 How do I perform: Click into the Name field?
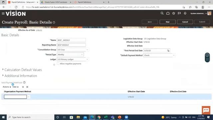71,40
